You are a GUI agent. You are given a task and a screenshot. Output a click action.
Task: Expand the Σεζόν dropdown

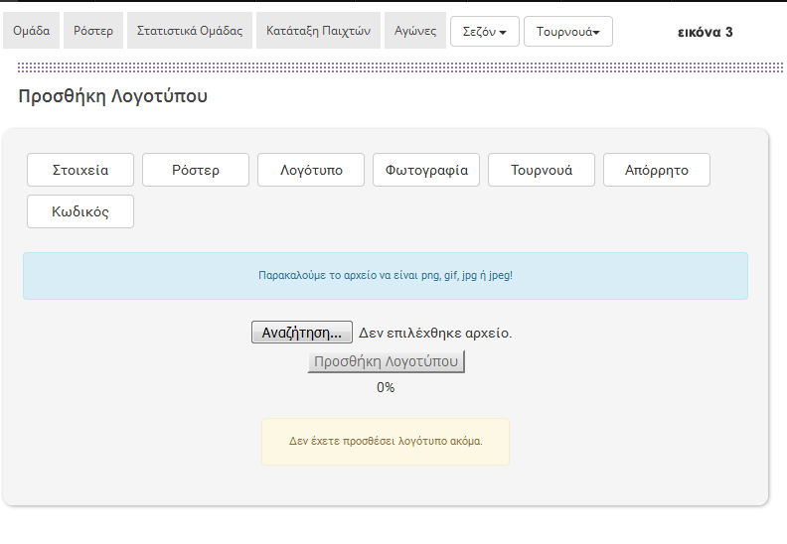[x=485, y=32]
